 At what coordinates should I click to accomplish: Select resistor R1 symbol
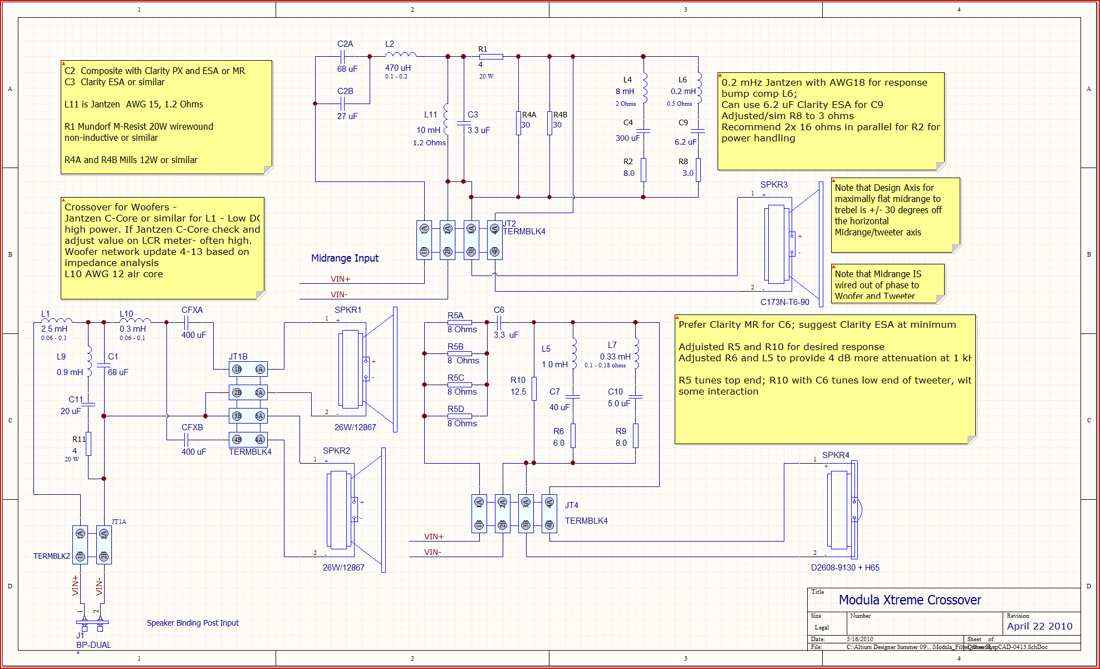[x=491, y=56]
